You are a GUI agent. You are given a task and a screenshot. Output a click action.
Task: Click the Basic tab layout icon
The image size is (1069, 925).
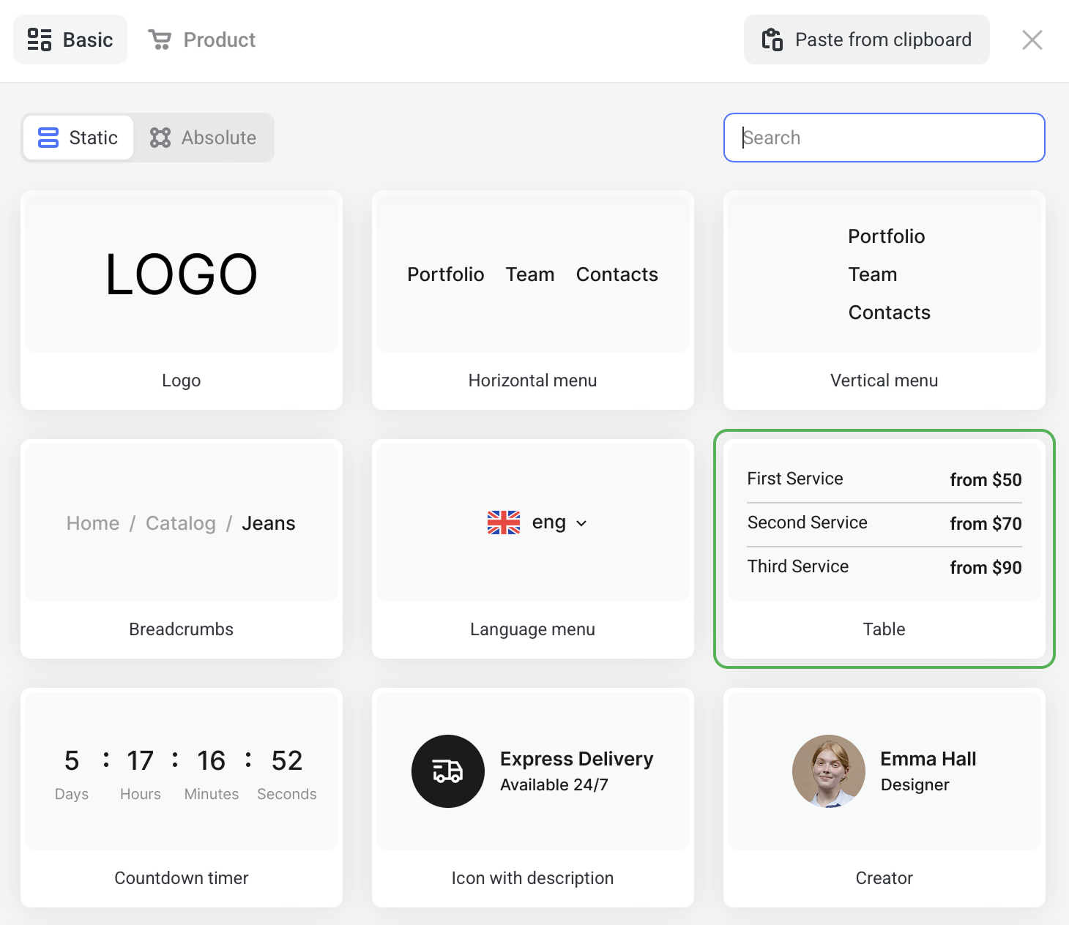40,40
